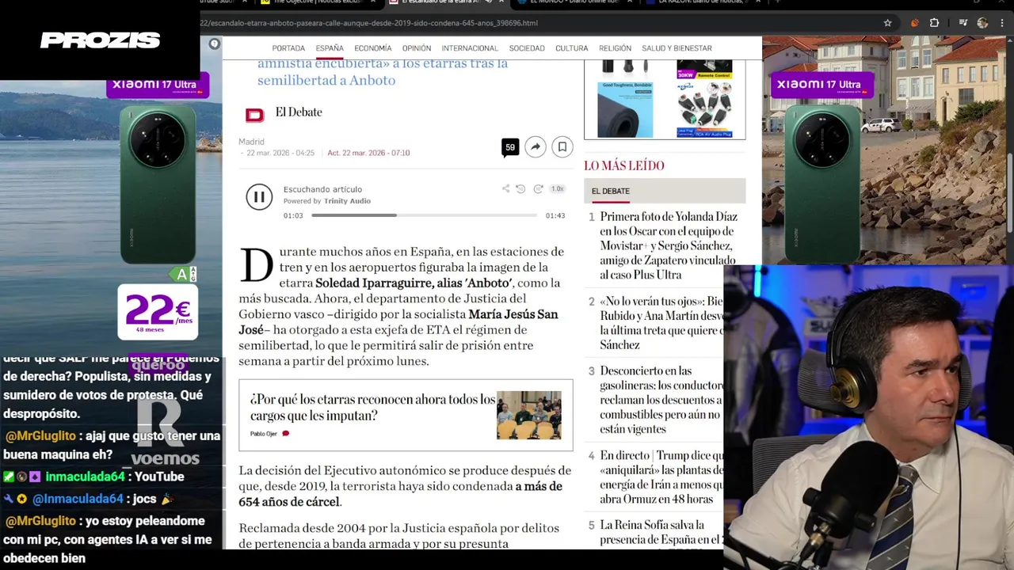Click the Prozis logo in overlay

click(x=100, y=40)
